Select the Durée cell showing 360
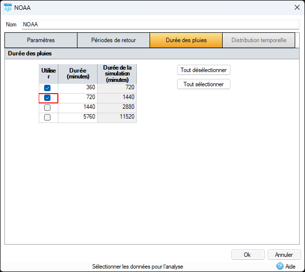The width and height of the screenshot is (305, 272). [x=77, y=88]
